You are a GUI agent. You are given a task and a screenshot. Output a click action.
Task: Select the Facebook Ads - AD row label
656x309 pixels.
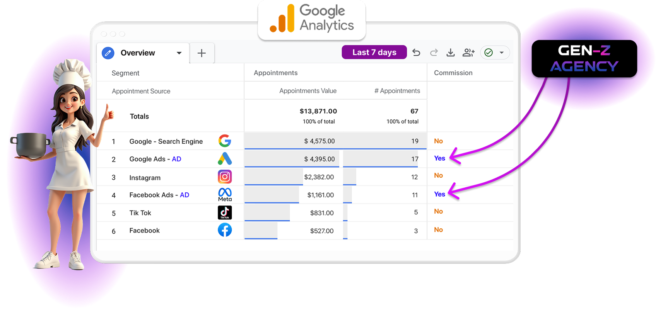[159, 195]
